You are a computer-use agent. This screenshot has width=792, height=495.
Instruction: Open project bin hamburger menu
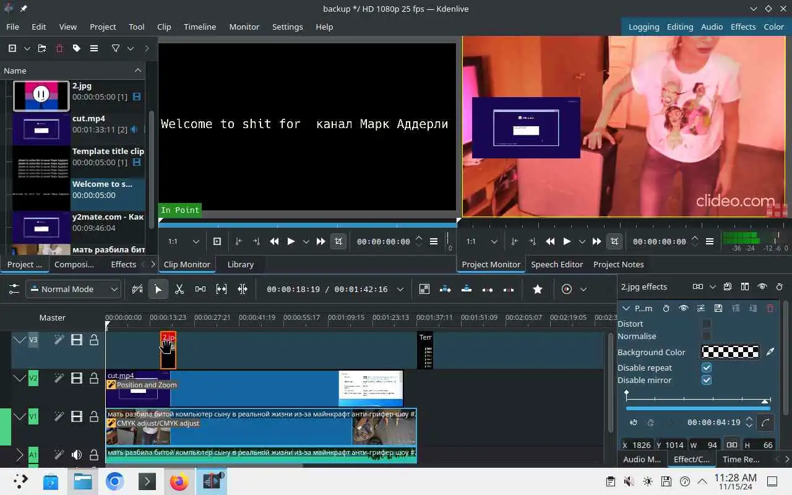[94, 48]
